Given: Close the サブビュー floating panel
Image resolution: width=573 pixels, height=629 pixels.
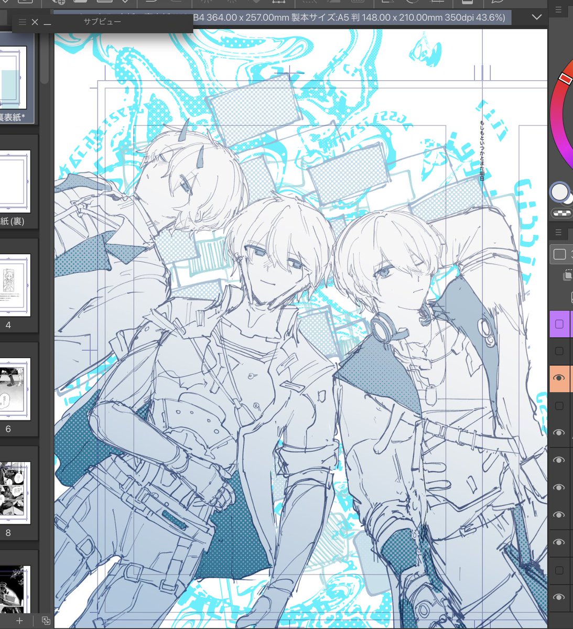Looking at the screenshot, I should coord(35,22).
